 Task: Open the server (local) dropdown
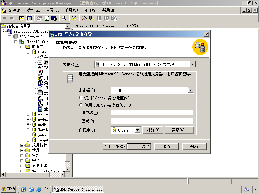point(190,90)
